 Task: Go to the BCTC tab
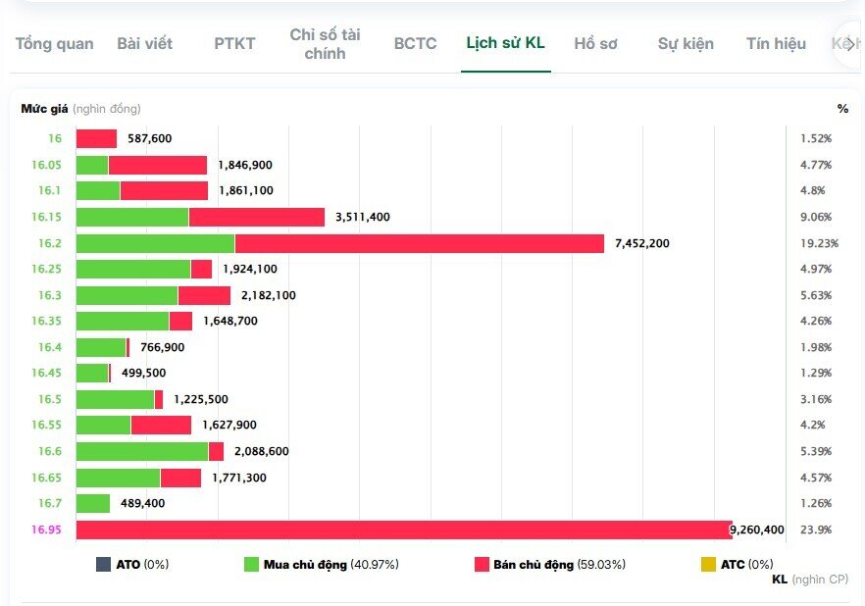tap(415, 43)
